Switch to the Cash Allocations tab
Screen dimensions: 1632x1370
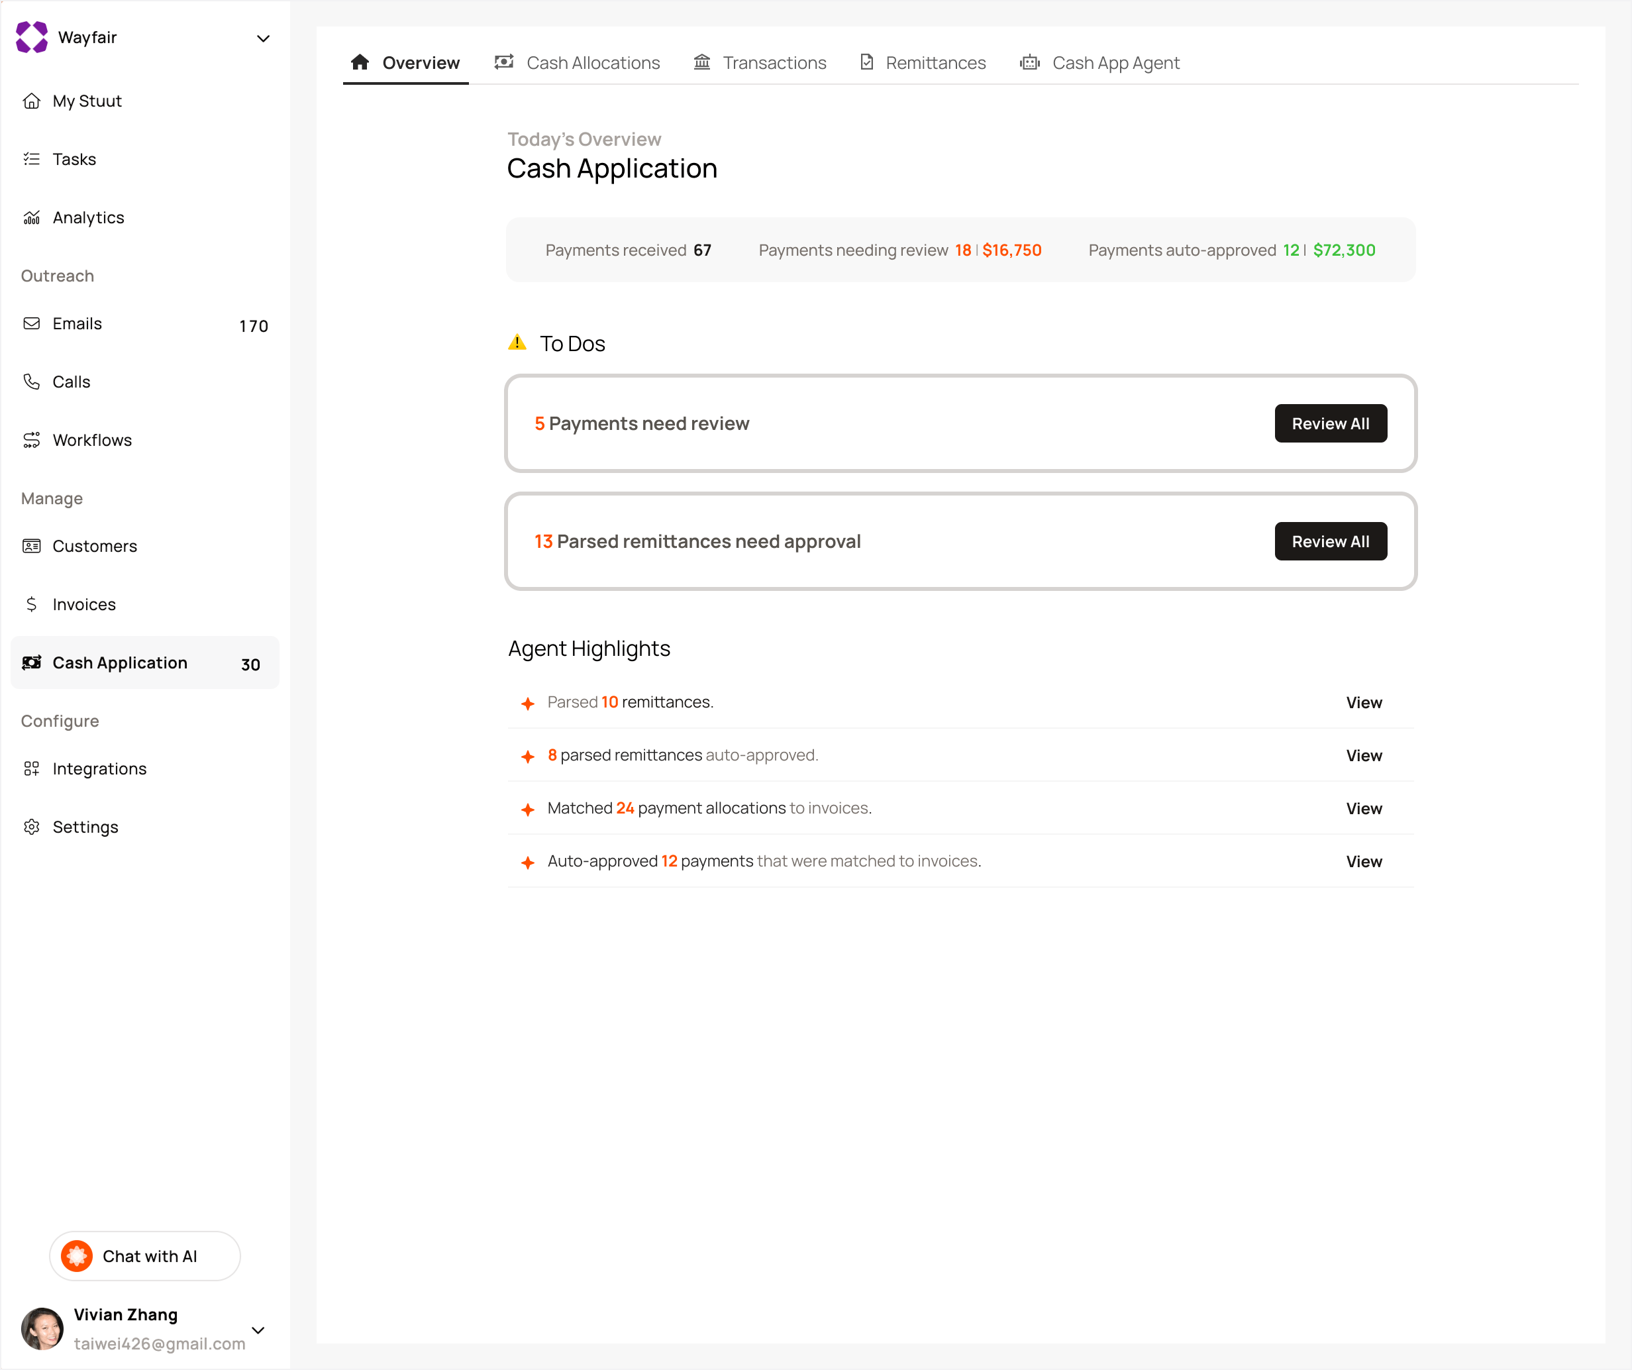point(578,63)
